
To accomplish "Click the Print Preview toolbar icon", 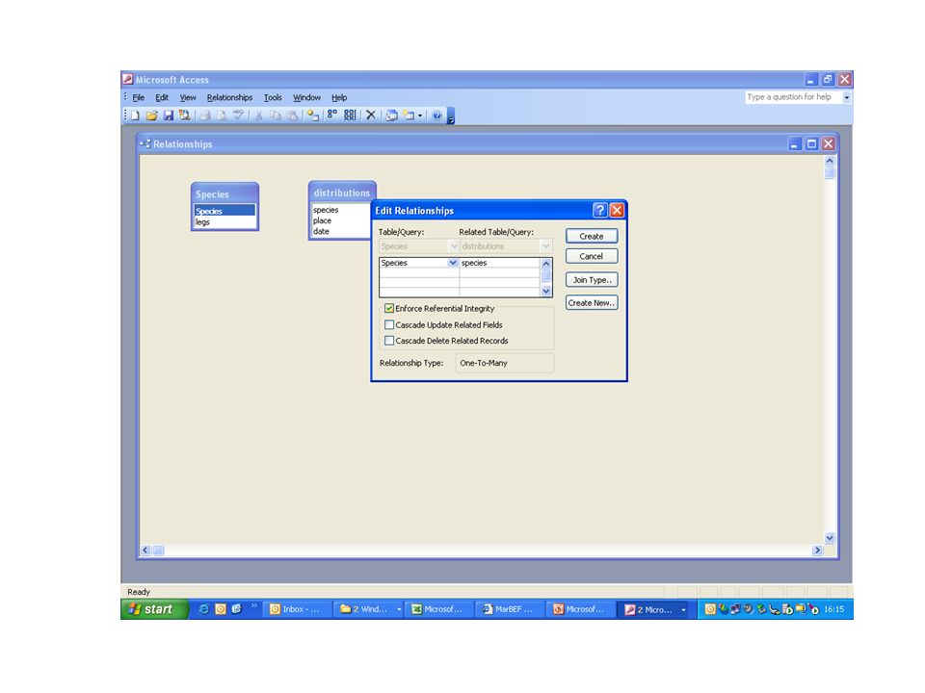I will [x=222, y=115].
